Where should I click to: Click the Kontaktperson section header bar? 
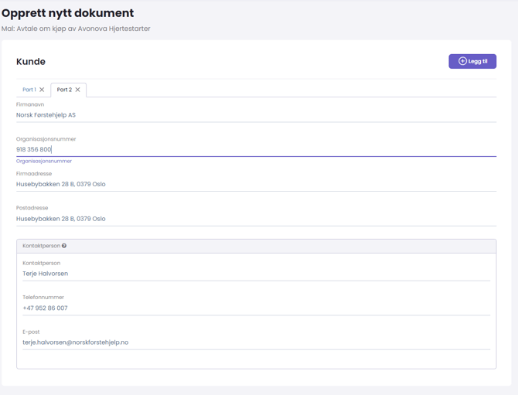point(255,246)
